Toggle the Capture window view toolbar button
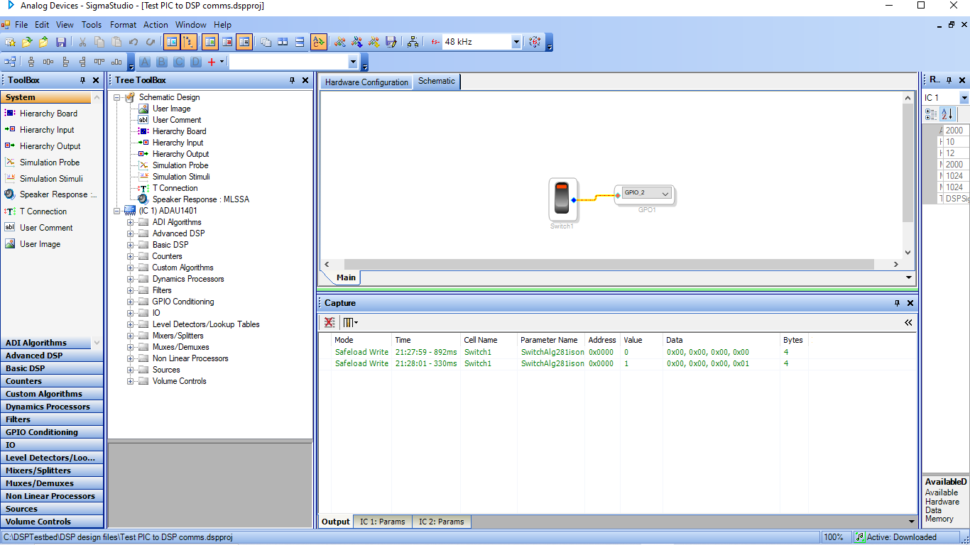Image resolution: width=970 pixels, height=545 pixels. [x=244, y=42]
